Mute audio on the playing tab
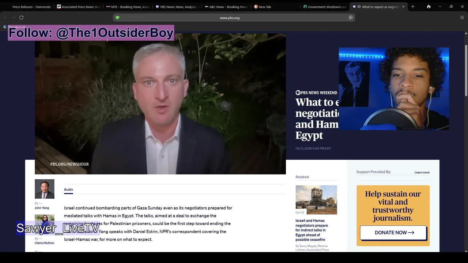Viewport: 468px width, 263px height. 359,7
